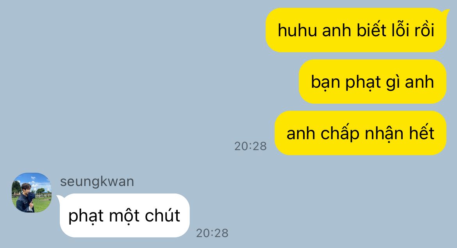This screenshot has height=248, width=457.
Task: Click the tail of the top yellow bubble
Action: coord(446,13)
